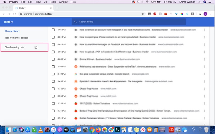
Task: Focus the Search history field
Action: (131, 22)
